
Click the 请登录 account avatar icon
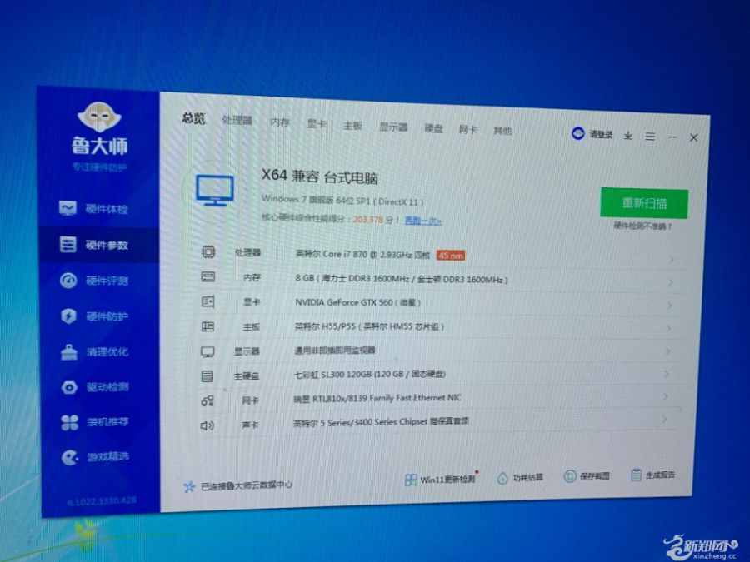[x=577, y=133]
